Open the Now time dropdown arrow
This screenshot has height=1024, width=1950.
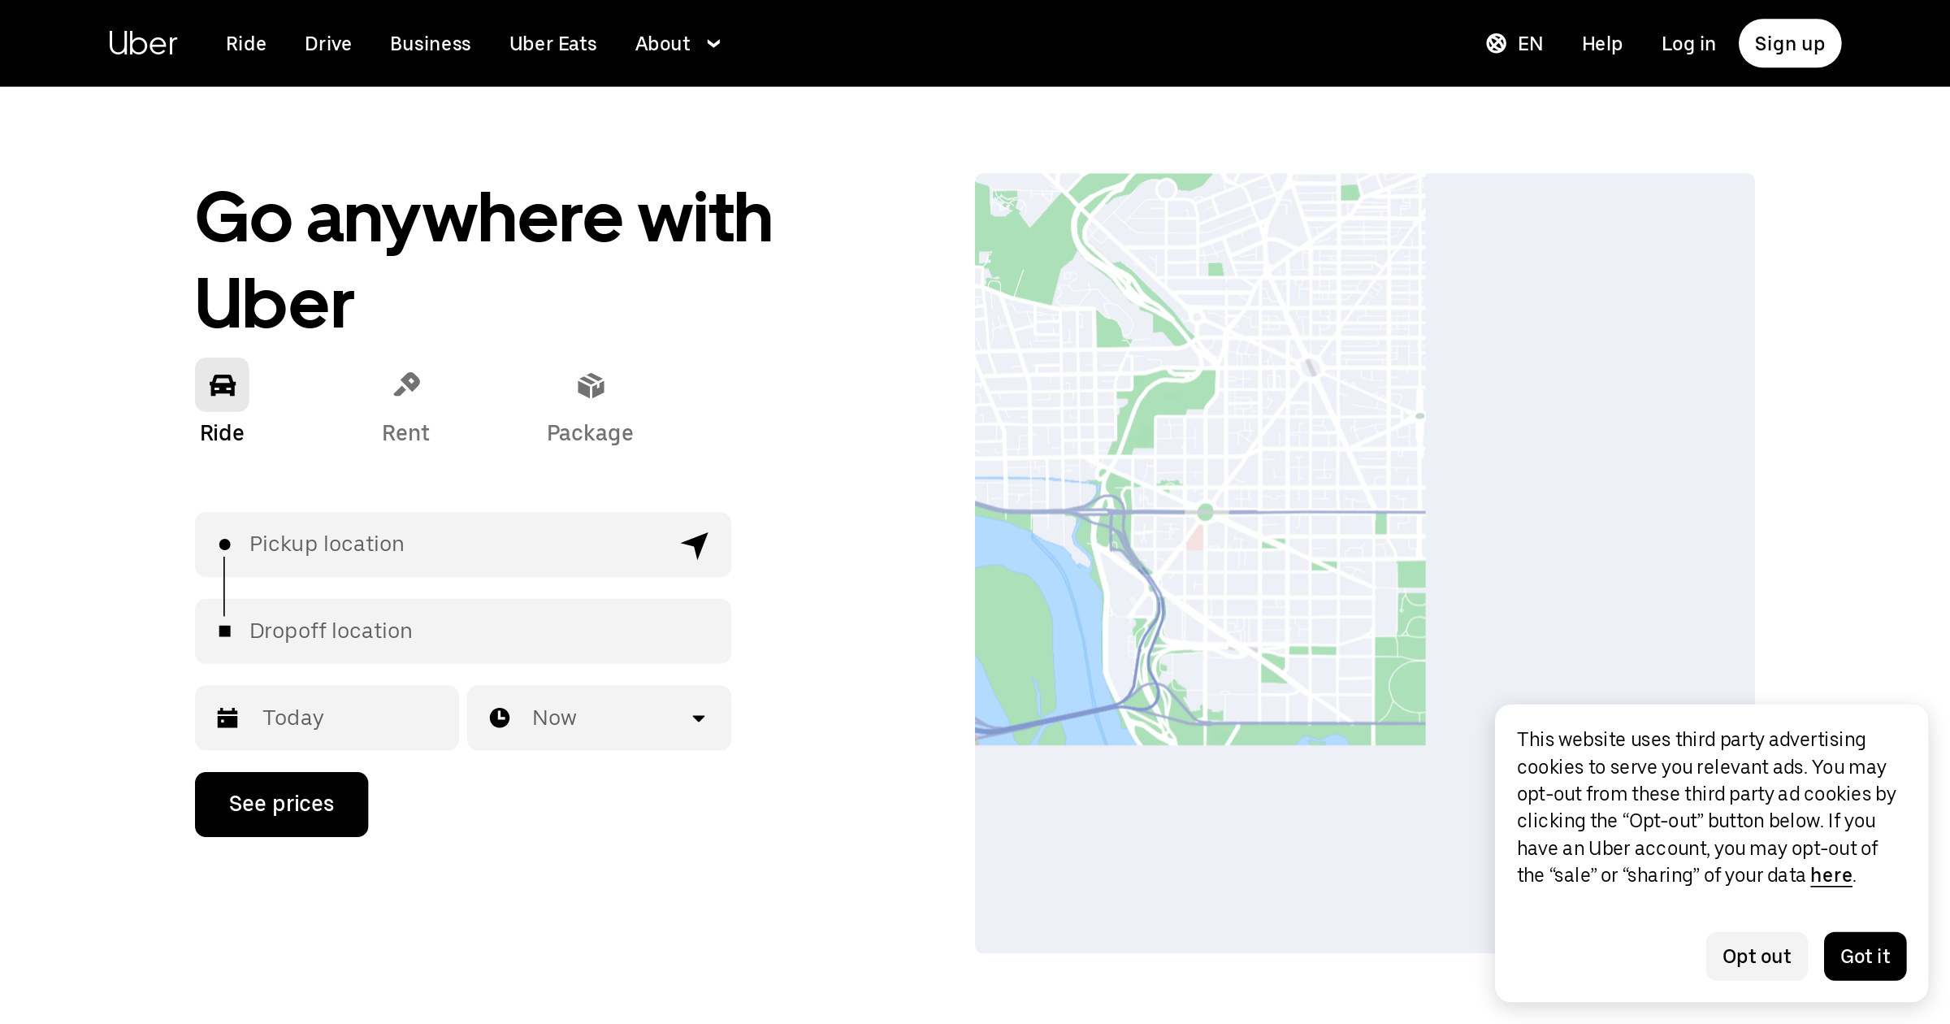coord(699,718)
